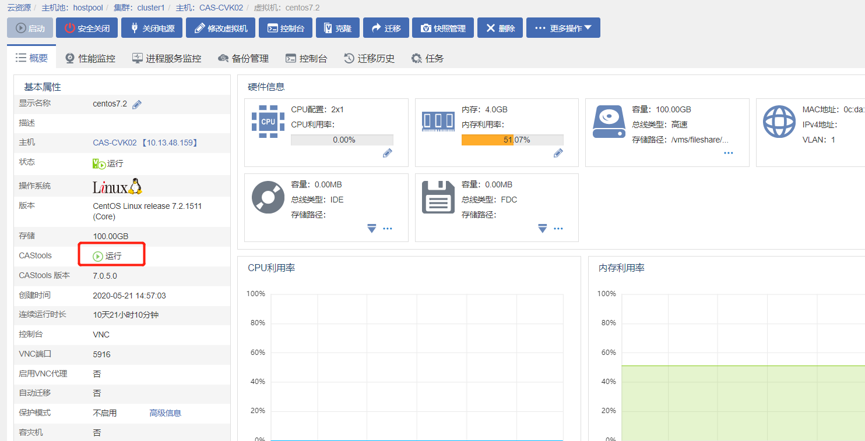Click the 存储 row value 100.00GB

click(111, 236)
